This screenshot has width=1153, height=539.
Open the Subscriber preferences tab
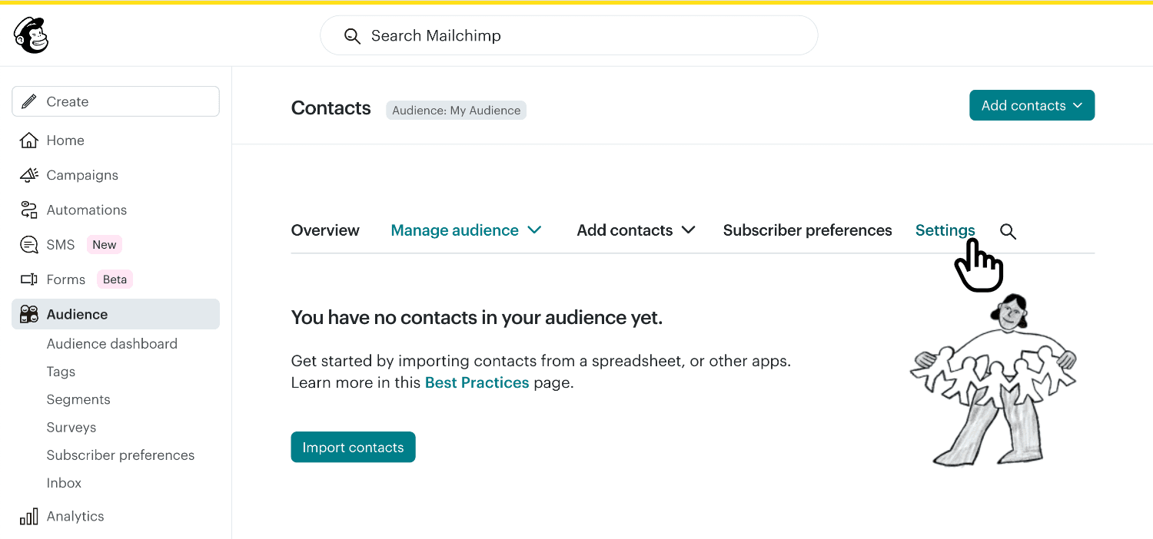click(x=808, y=230)
